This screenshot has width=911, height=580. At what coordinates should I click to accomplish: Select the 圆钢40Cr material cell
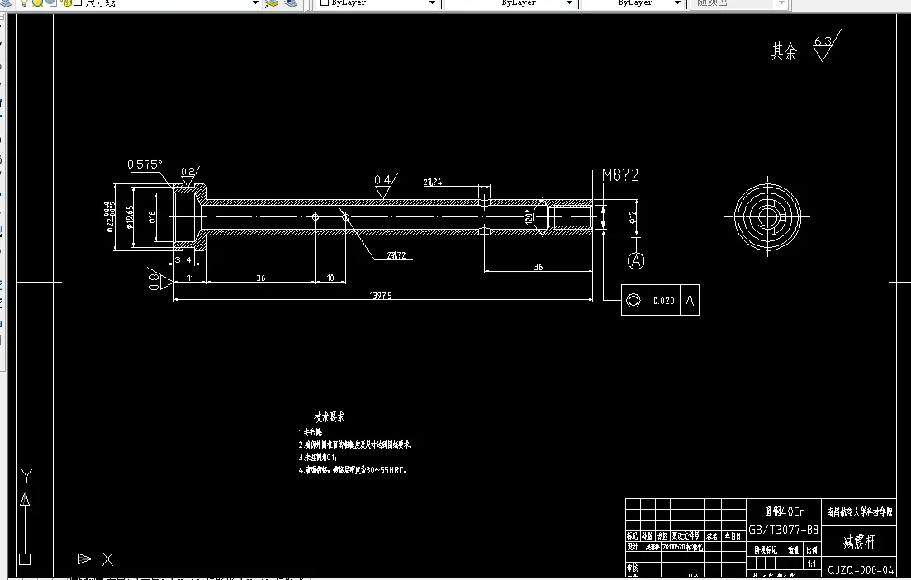[785, 511]
